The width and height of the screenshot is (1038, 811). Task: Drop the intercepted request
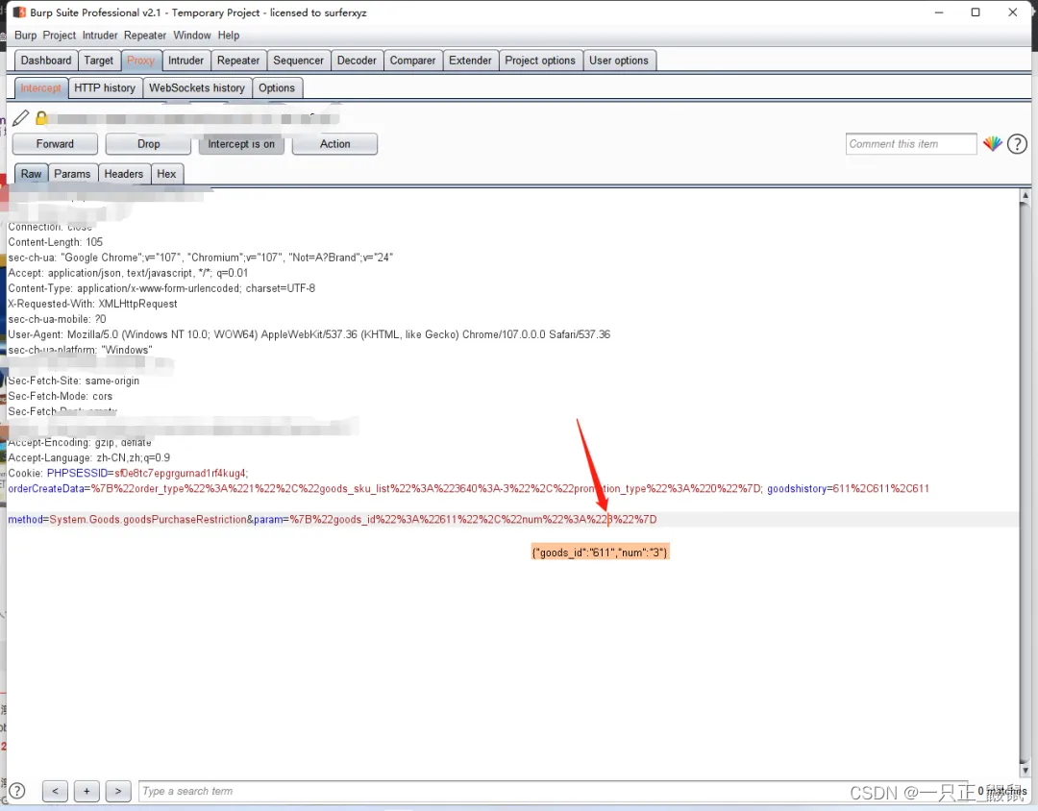(x=148, y=144)
